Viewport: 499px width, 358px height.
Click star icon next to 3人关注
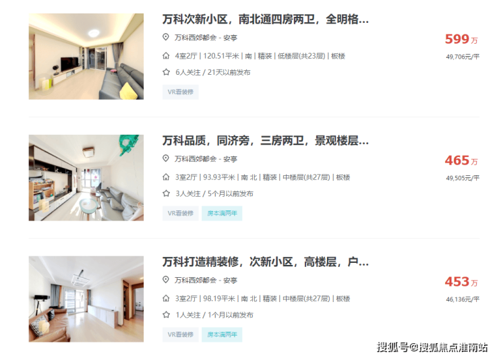tap(166, 193)
